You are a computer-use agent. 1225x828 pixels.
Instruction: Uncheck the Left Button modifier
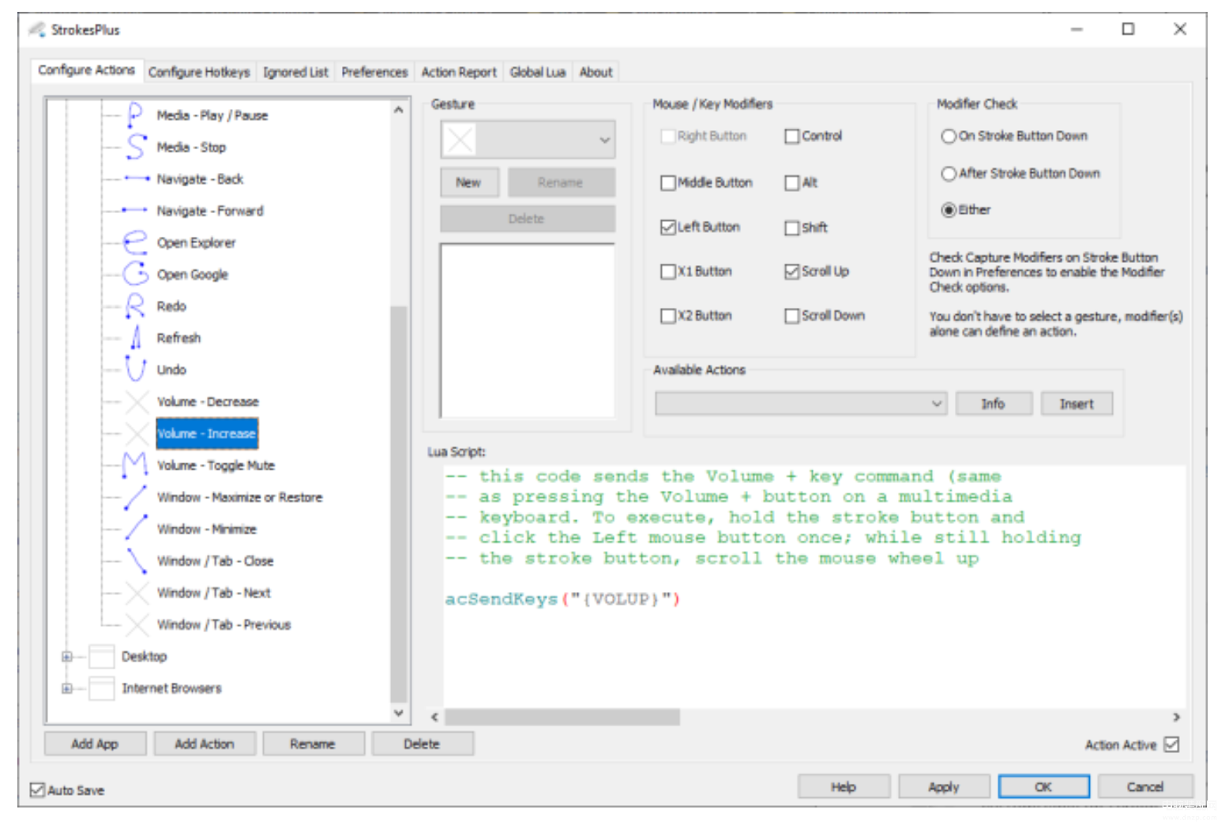pos(667,227)
